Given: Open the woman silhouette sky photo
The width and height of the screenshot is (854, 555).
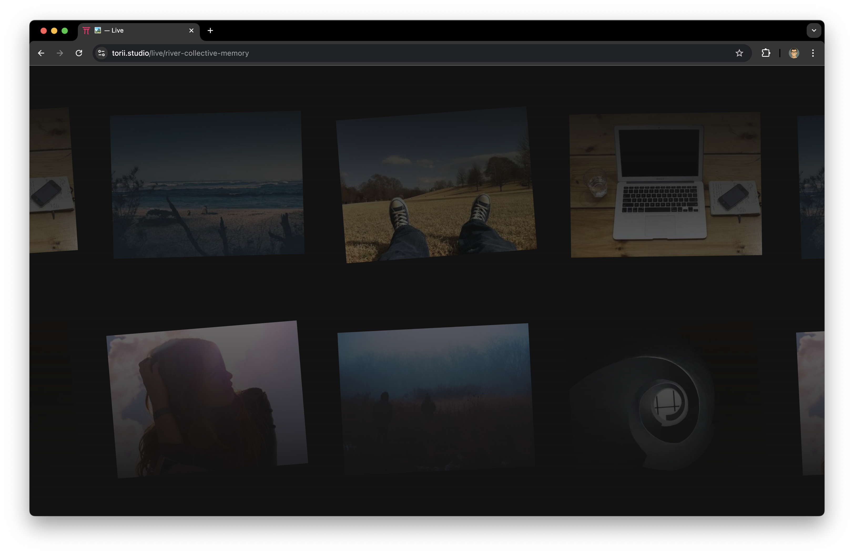Looking at the screenshot, I should click(x=207, y=399).
